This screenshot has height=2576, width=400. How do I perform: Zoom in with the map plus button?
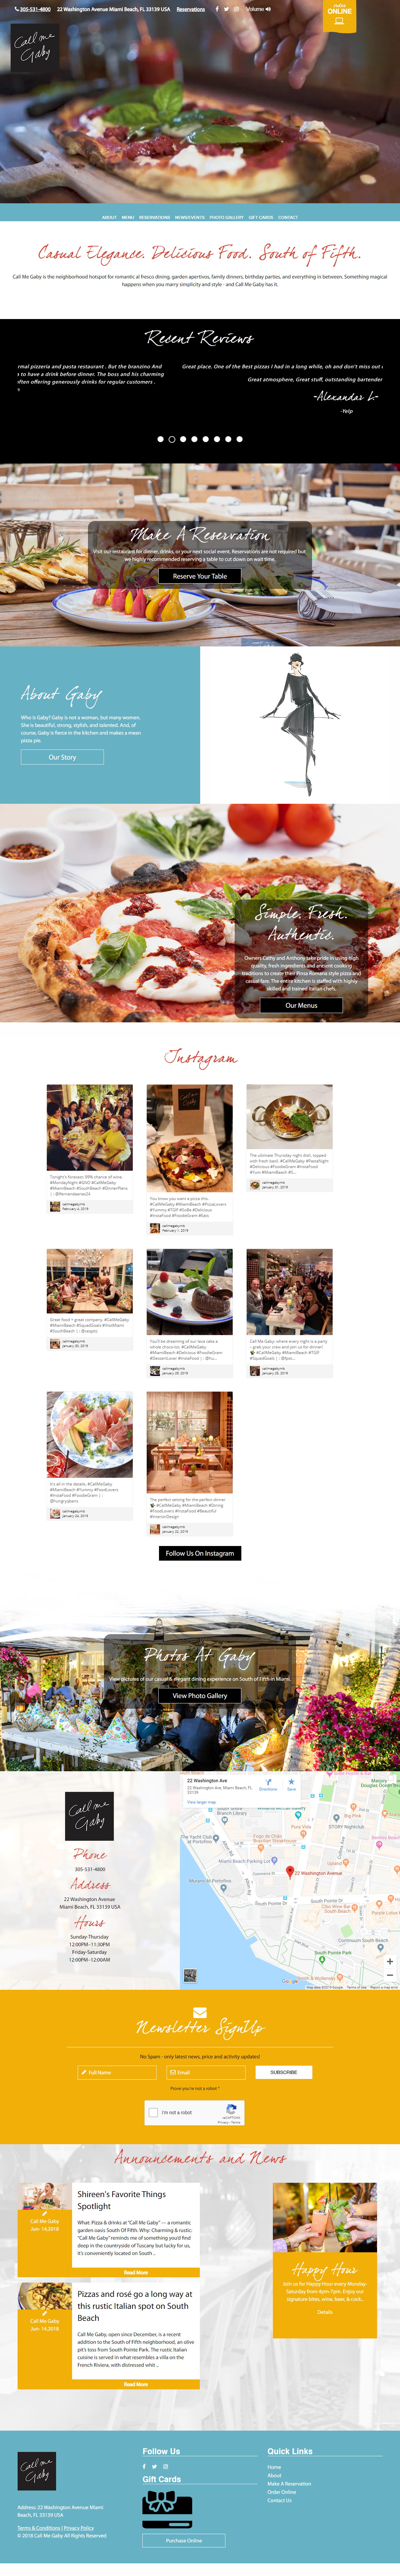[389, 1961]
